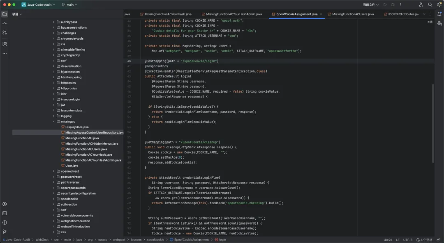Viewport: 444px width, 243px height.
Task: Expand the cryptography folder
Action: (x=53, y=55)
